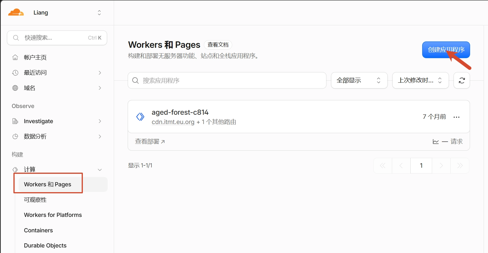
Task: Click the Observe section heading
Action: click(x=23, y=106)
